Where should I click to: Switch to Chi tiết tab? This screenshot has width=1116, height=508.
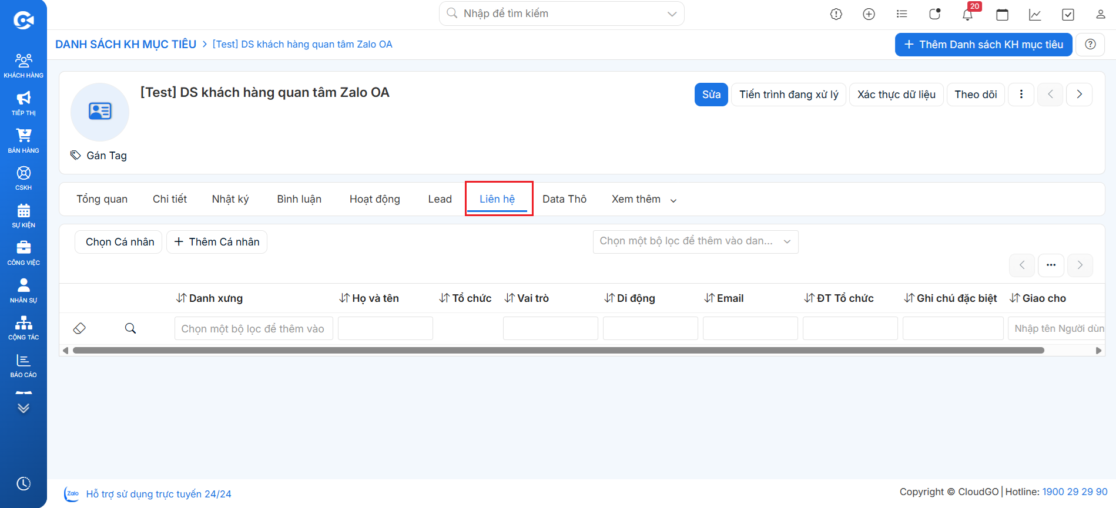pos(170,199)
